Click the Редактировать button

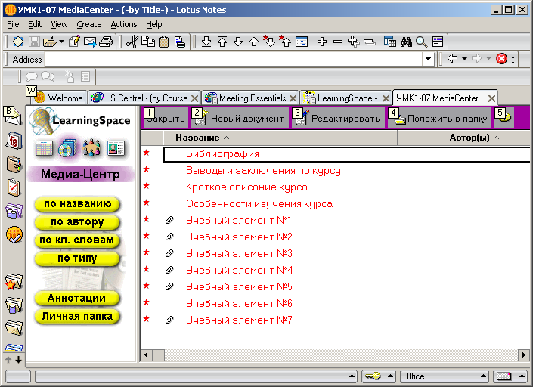pos(337,118)
